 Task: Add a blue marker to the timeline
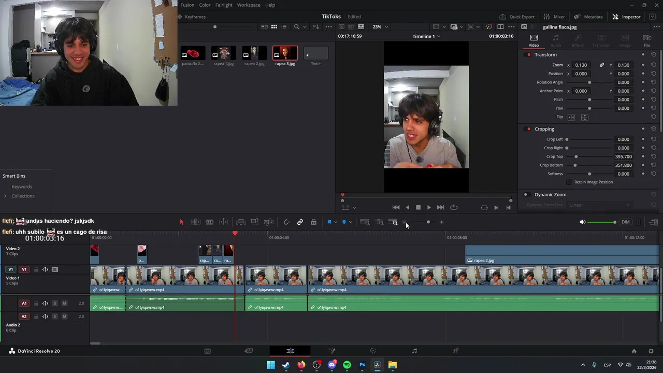(344, 222)
